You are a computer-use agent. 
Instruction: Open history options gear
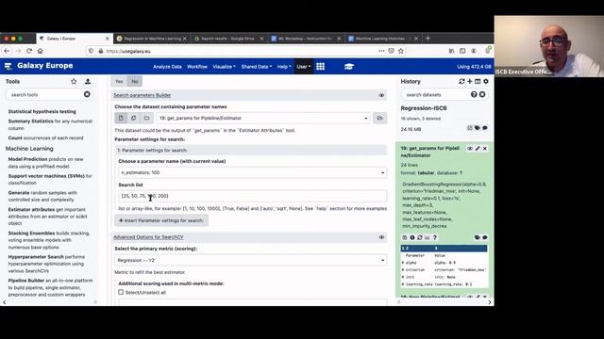pyautogui.click(x=486, y=82)
